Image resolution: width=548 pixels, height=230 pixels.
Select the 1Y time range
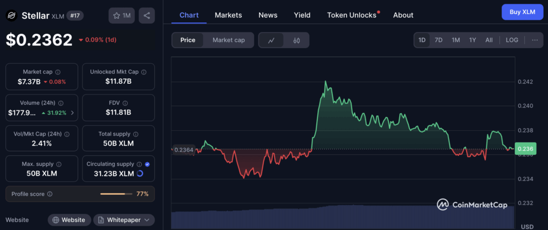(x=473, y=40)
